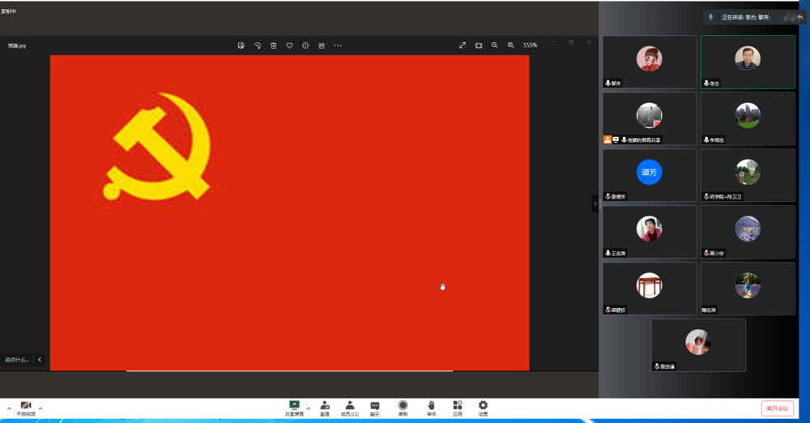Click the heart favorite icon in photo viewer
810x423 pixels.
coord(289,45)
